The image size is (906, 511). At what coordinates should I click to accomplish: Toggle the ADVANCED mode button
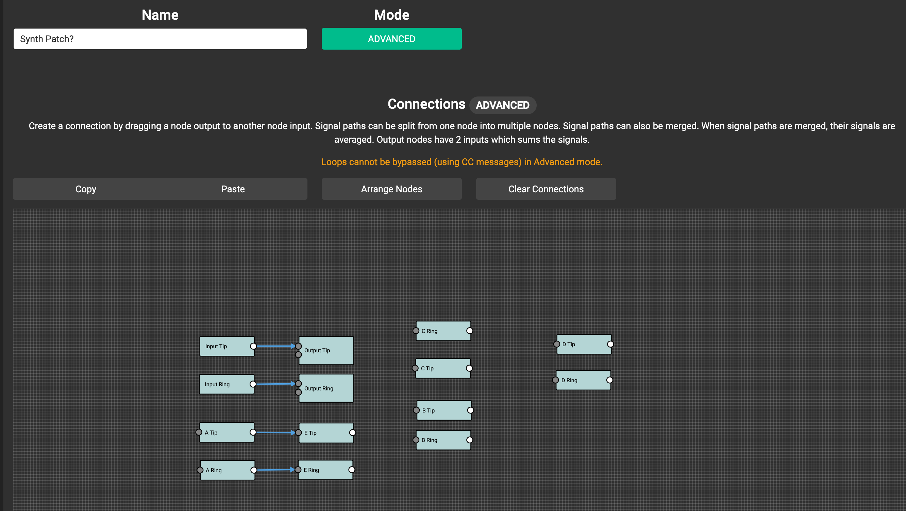coord(391,39)
